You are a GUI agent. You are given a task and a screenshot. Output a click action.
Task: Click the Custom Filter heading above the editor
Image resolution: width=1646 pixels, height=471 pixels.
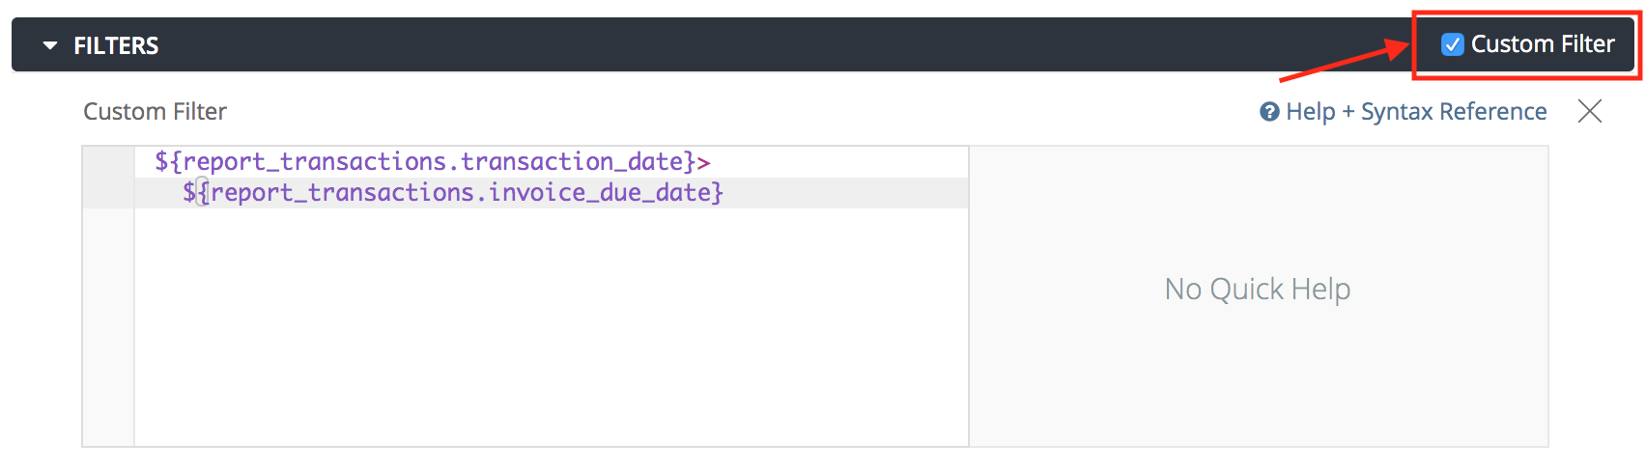point(155,112)
